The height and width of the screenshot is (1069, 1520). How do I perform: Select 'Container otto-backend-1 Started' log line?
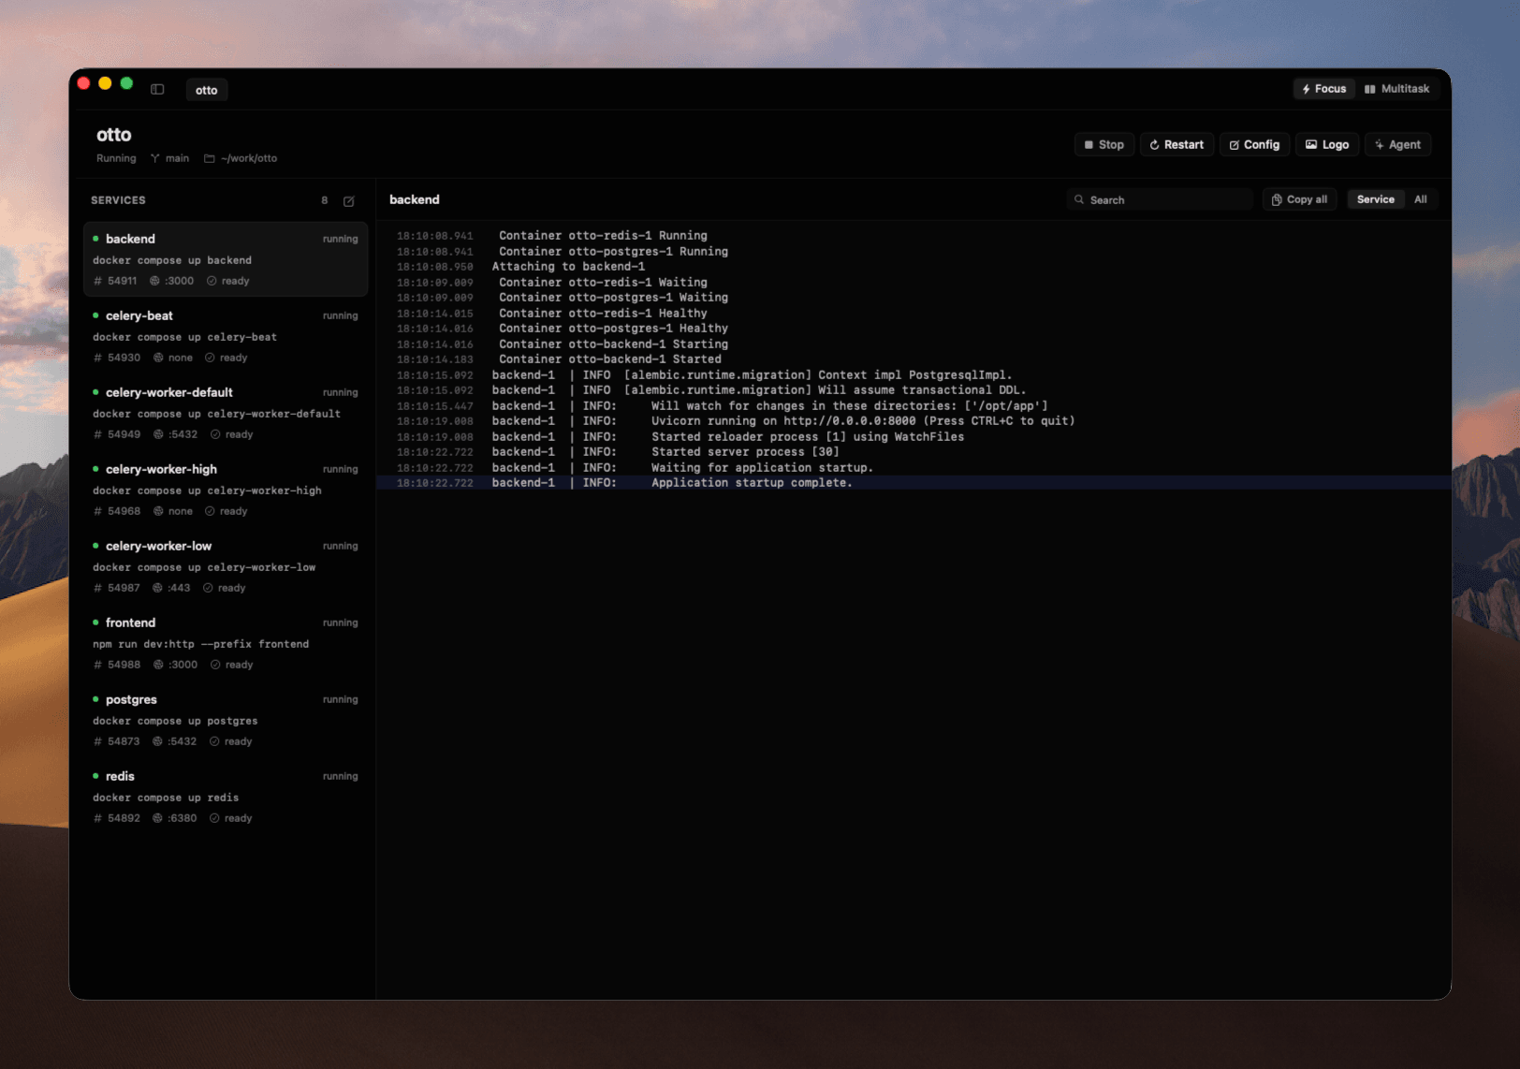click(913, 359)
